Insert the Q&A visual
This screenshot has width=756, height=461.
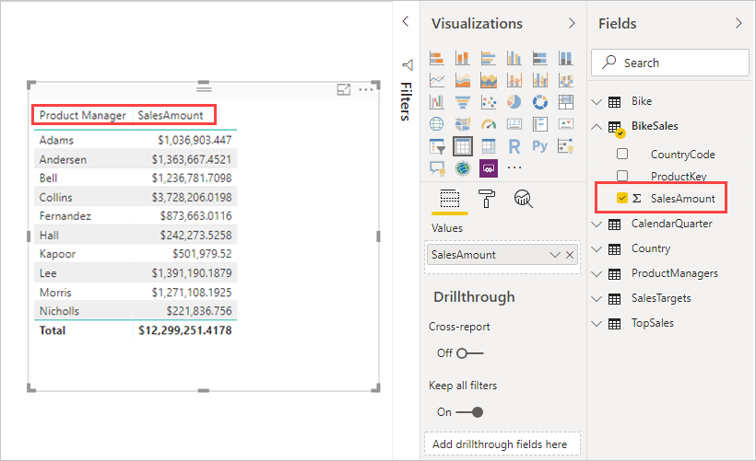(437, 168)
